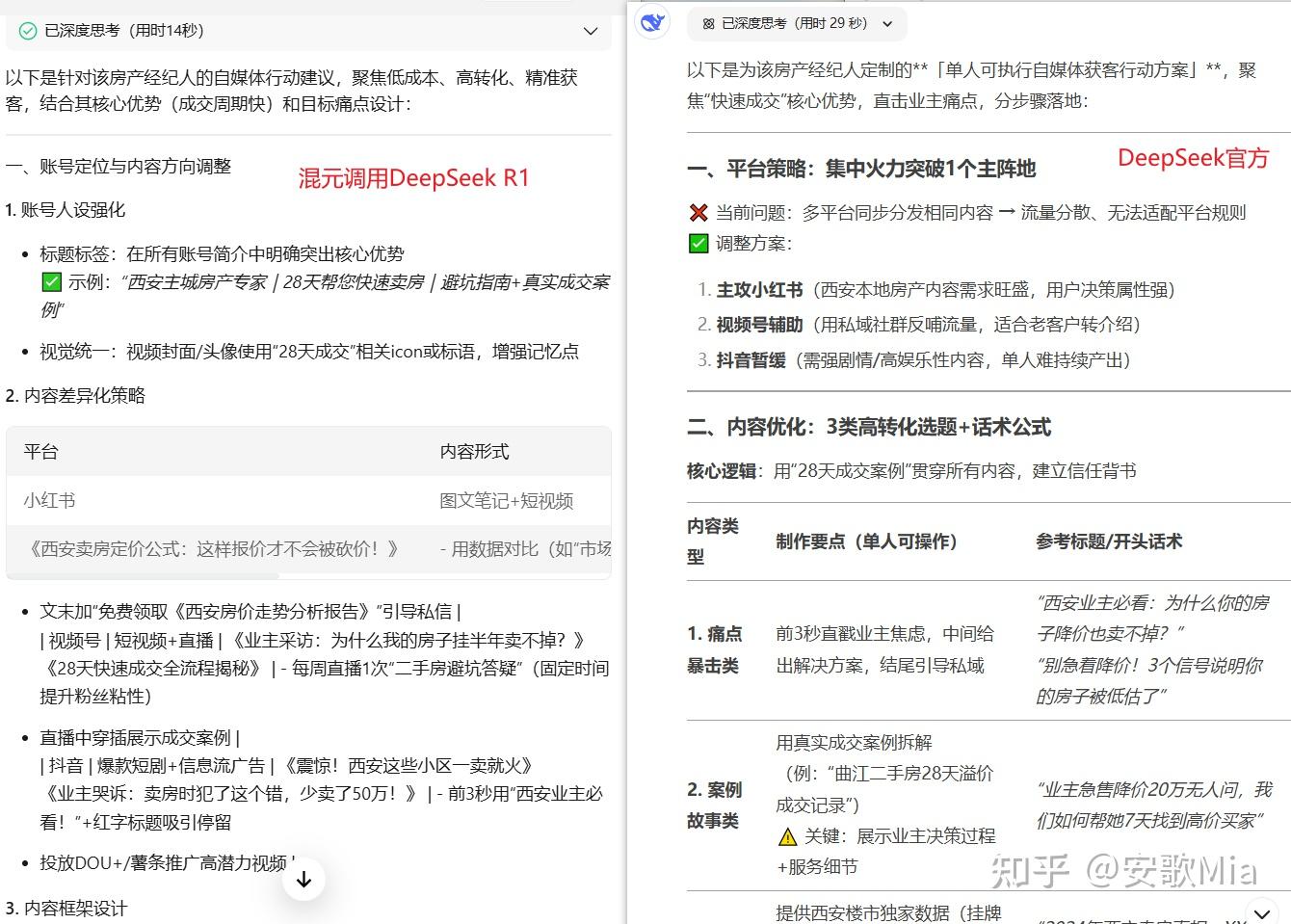Viewport: 1291px width, 924px height.
Task: Select subheading 2. 内容差异化策略
Action: pos(75,396)
